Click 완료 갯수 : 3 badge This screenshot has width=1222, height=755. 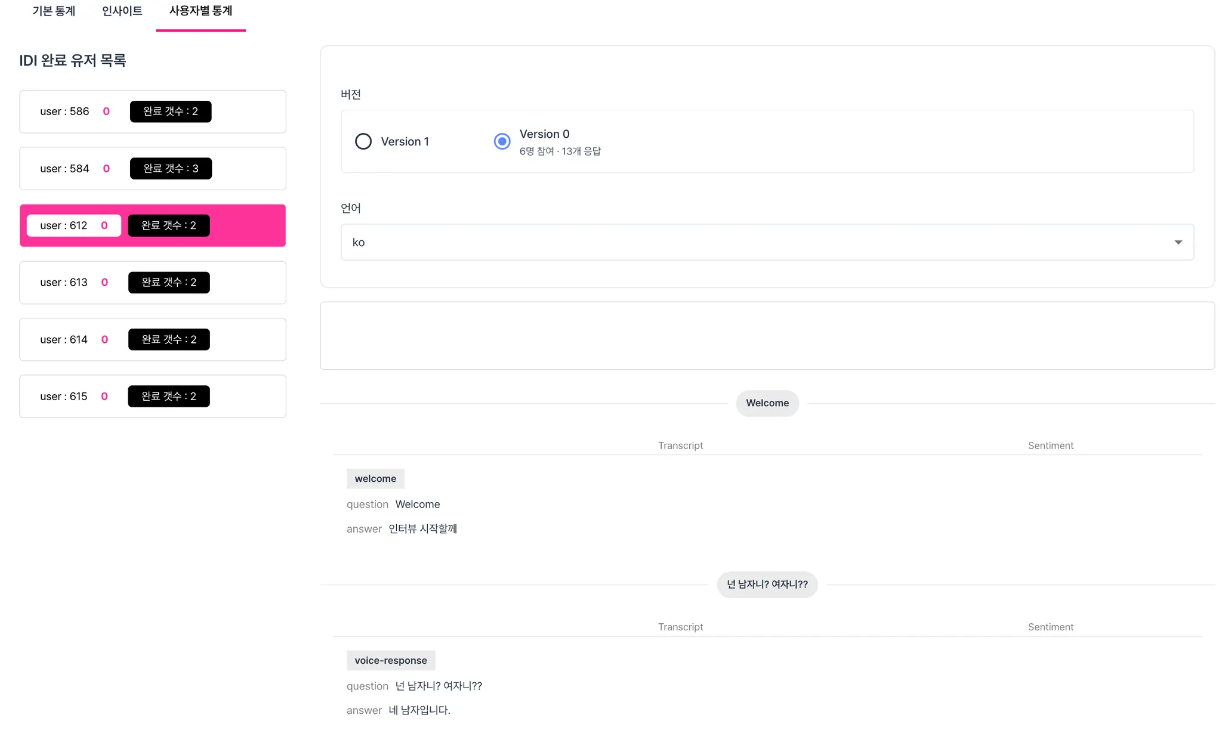click(171, 169)
